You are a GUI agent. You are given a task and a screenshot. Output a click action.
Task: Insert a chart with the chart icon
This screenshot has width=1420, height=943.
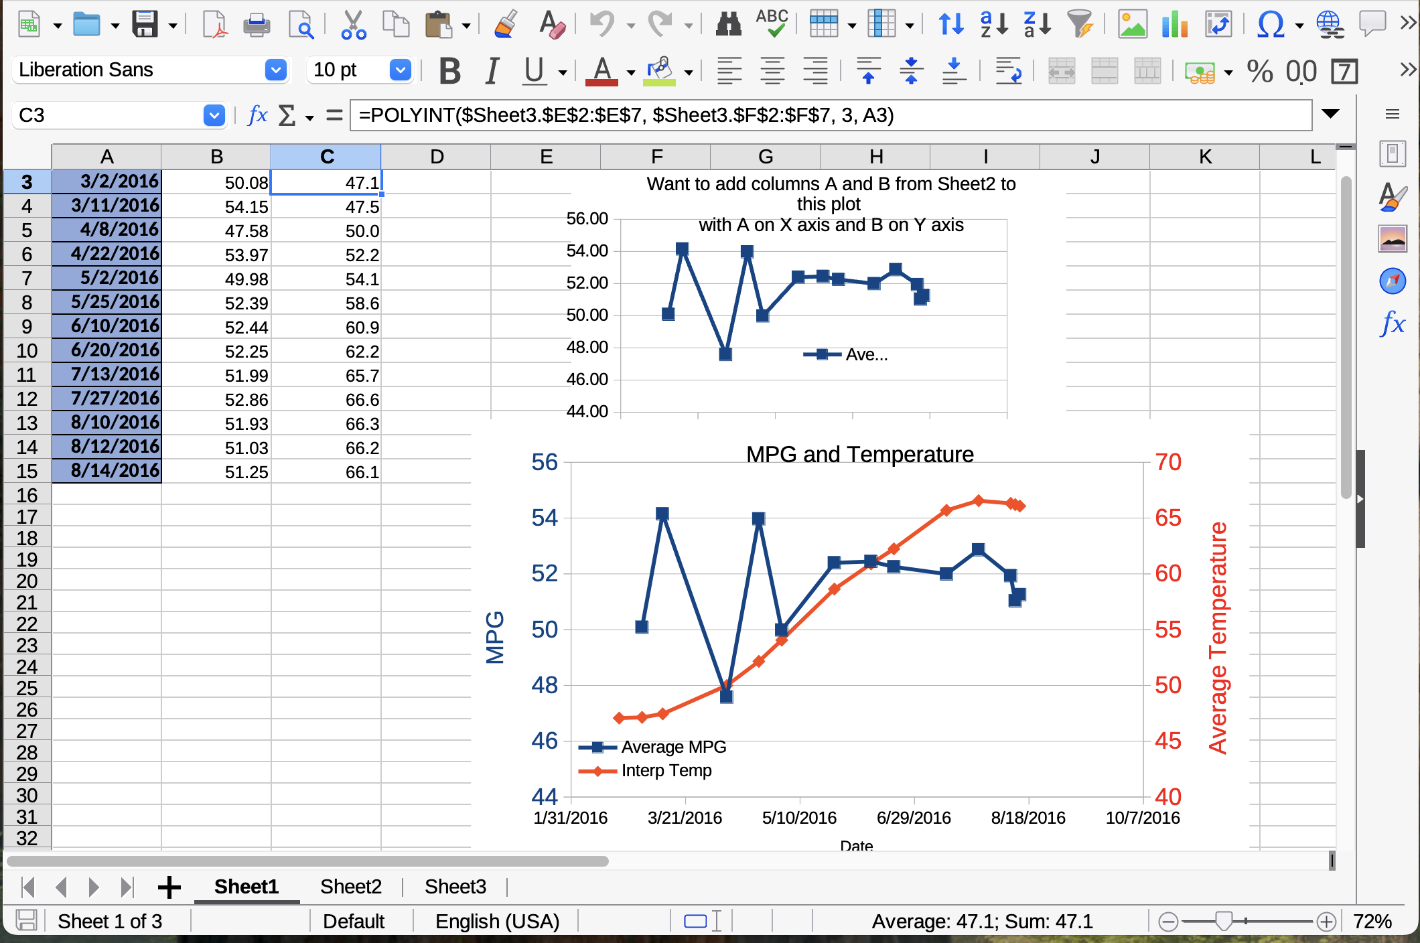1175,25
